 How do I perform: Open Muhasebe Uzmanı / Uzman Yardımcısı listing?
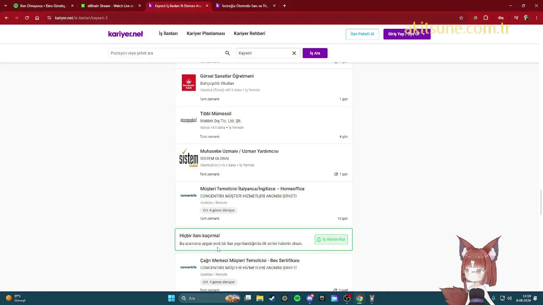[x=239, y=151]
